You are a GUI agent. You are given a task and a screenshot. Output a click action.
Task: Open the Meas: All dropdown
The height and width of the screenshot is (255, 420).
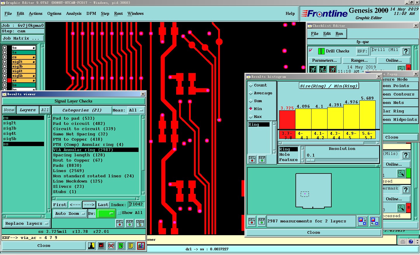coord(136,110)
